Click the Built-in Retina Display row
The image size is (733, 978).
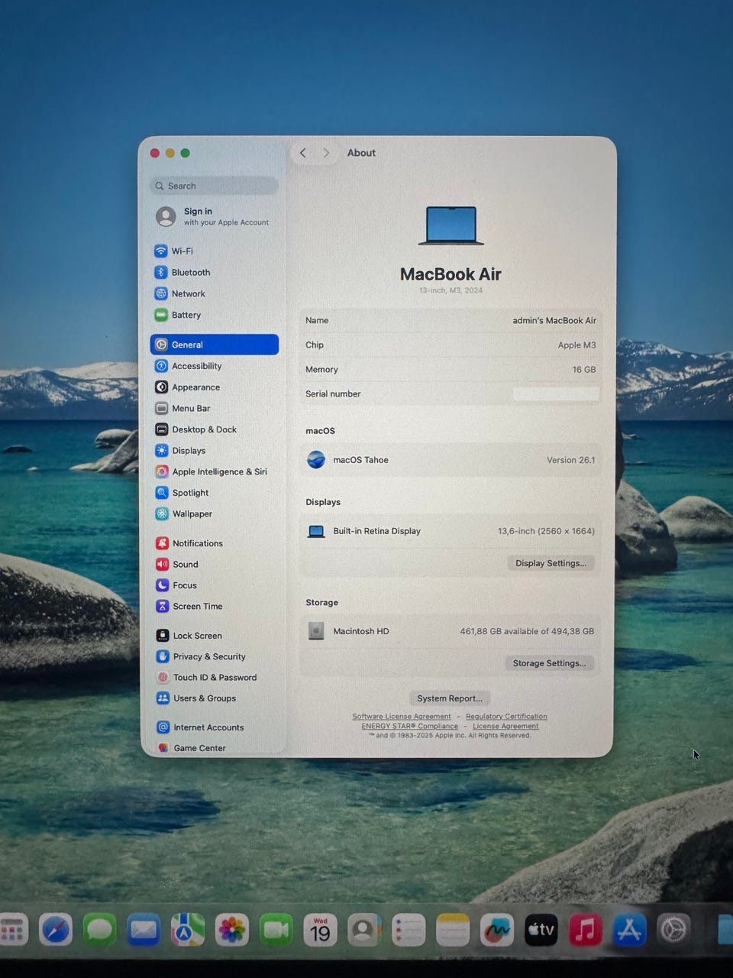(450, 531)
